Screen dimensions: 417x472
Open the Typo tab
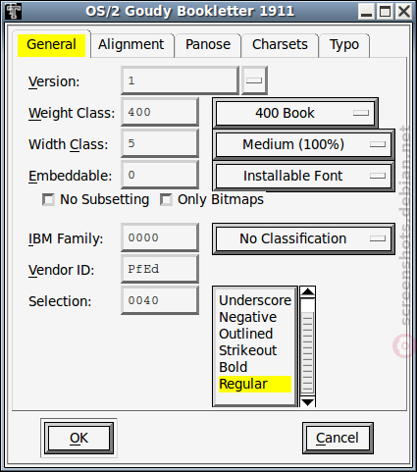[x=344, y=45]
